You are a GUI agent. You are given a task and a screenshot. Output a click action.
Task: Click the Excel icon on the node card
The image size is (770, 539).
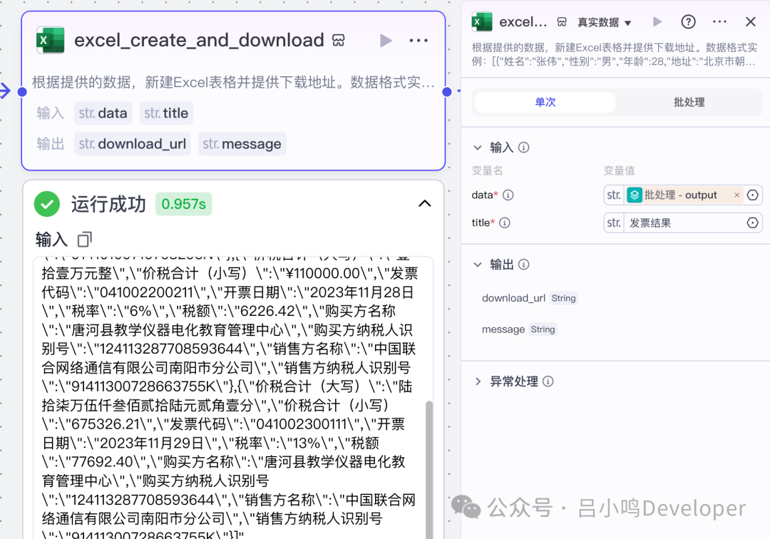click(x=51, y=40)
